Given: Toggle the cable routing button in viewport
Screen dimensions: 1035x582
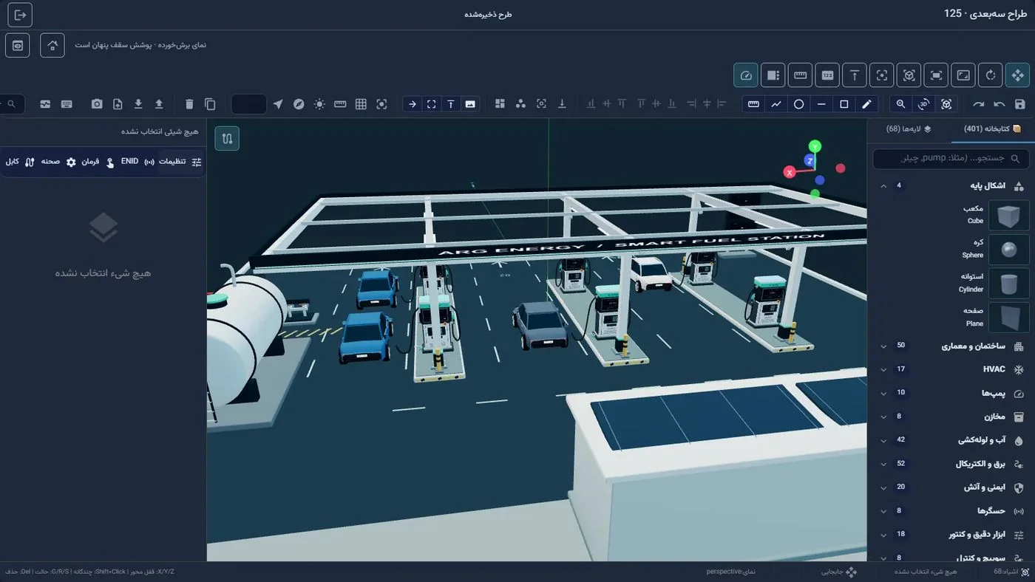Looking at the screenshot, I should click(227, 138).
